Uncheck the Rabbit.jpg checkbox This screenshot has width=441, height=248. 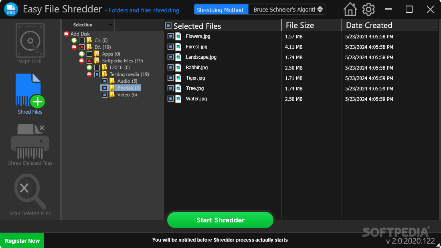(170, 67)
